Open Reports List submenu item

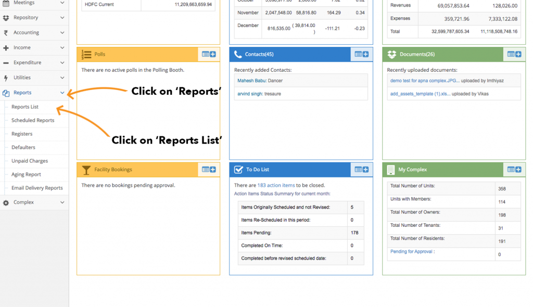pos(25,107)
